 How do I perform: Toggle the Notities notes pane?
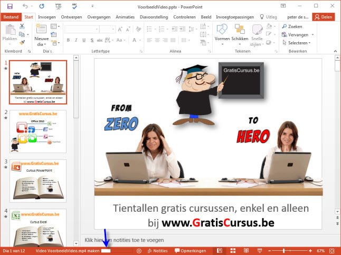tap(158, 251)
